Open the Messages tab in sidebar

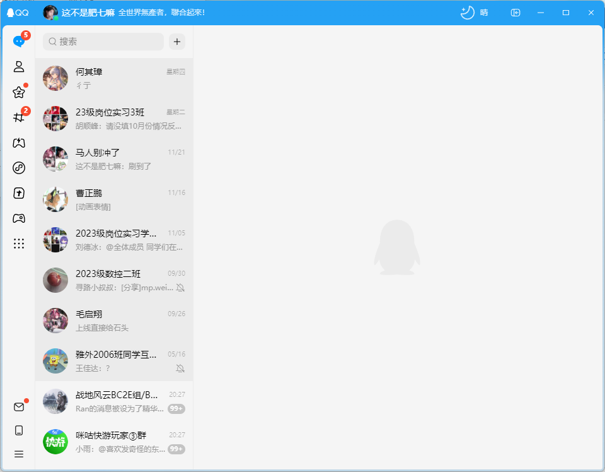pos(19,42)
